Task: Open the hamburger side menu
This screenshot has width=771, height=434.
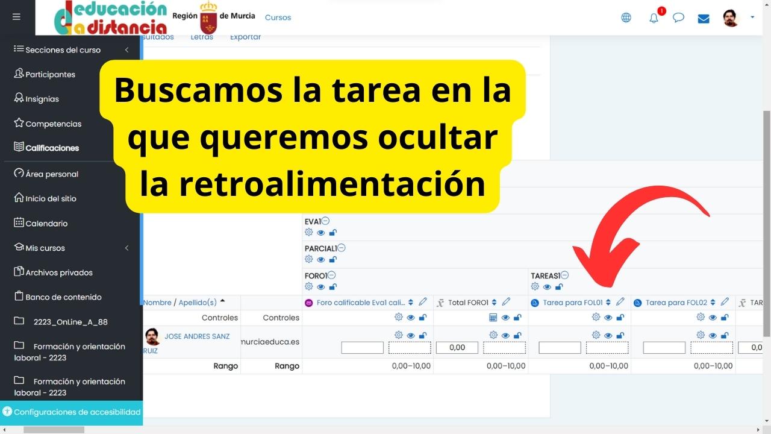Action: 16,17
